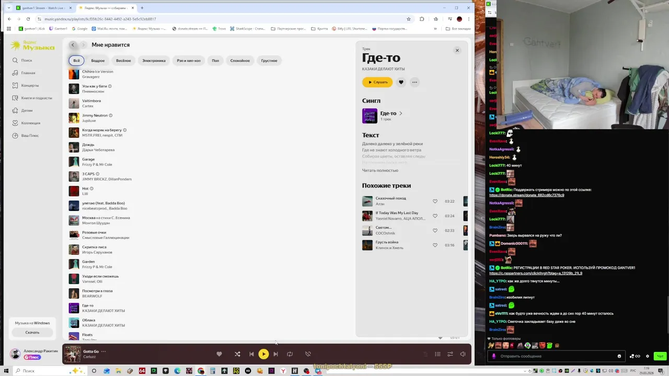Skip to next track
Image resolution: width=669 pixels, height=376 pixels.
click(x=275, y=354)
